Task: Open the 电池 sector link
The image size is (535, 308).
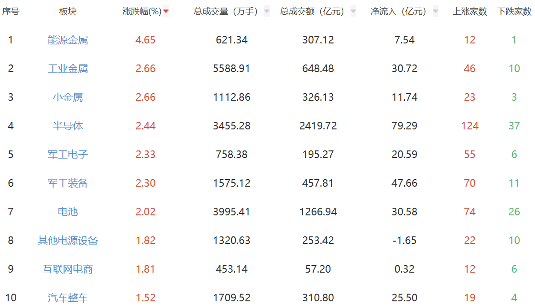Action: 68,212
